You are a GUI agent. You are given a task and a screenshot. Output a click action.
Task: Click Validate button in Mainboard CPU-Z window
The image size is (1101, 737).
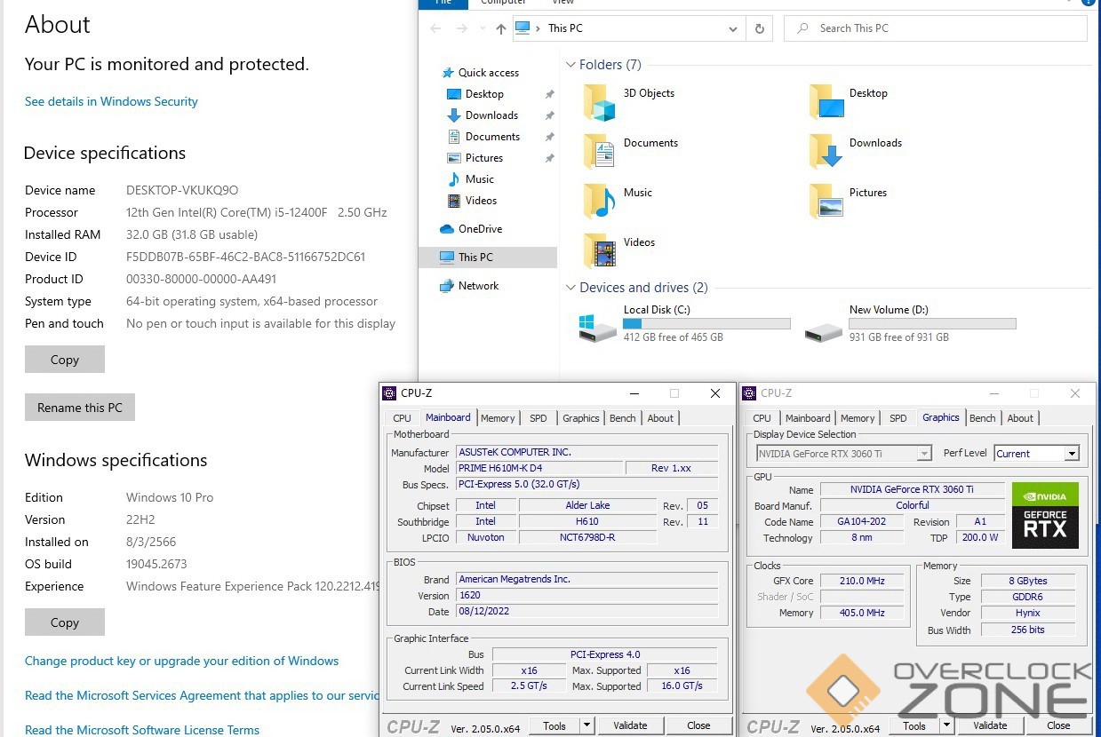tap(630, 725)
